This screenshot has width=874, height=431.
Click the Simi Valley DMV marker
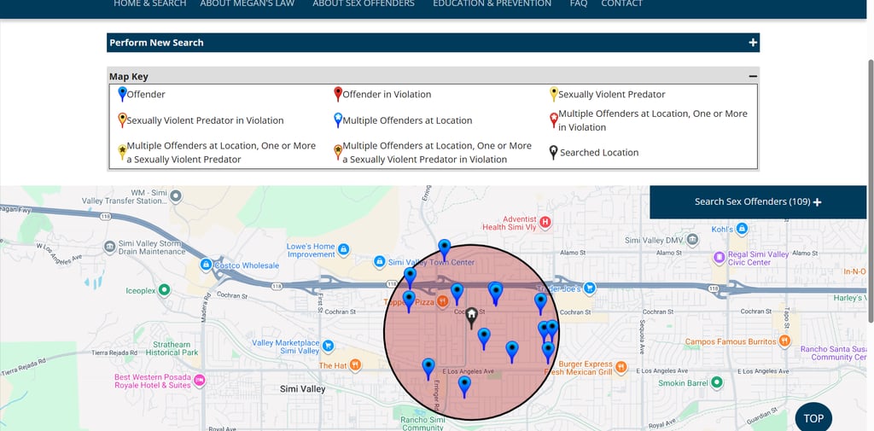692,241
